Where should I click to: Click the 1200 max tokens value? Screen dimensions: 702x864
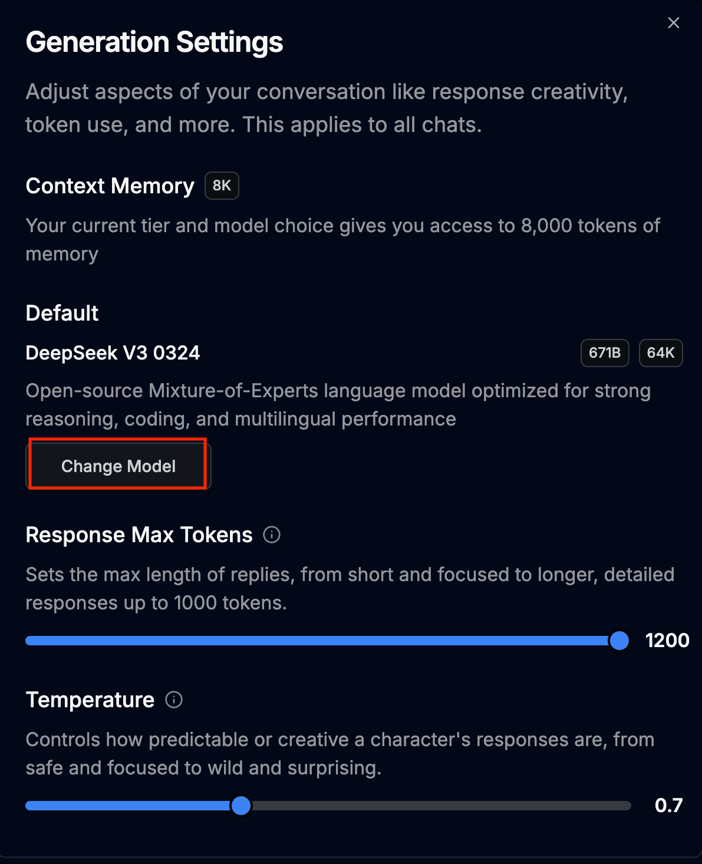(x=667, y=641)
